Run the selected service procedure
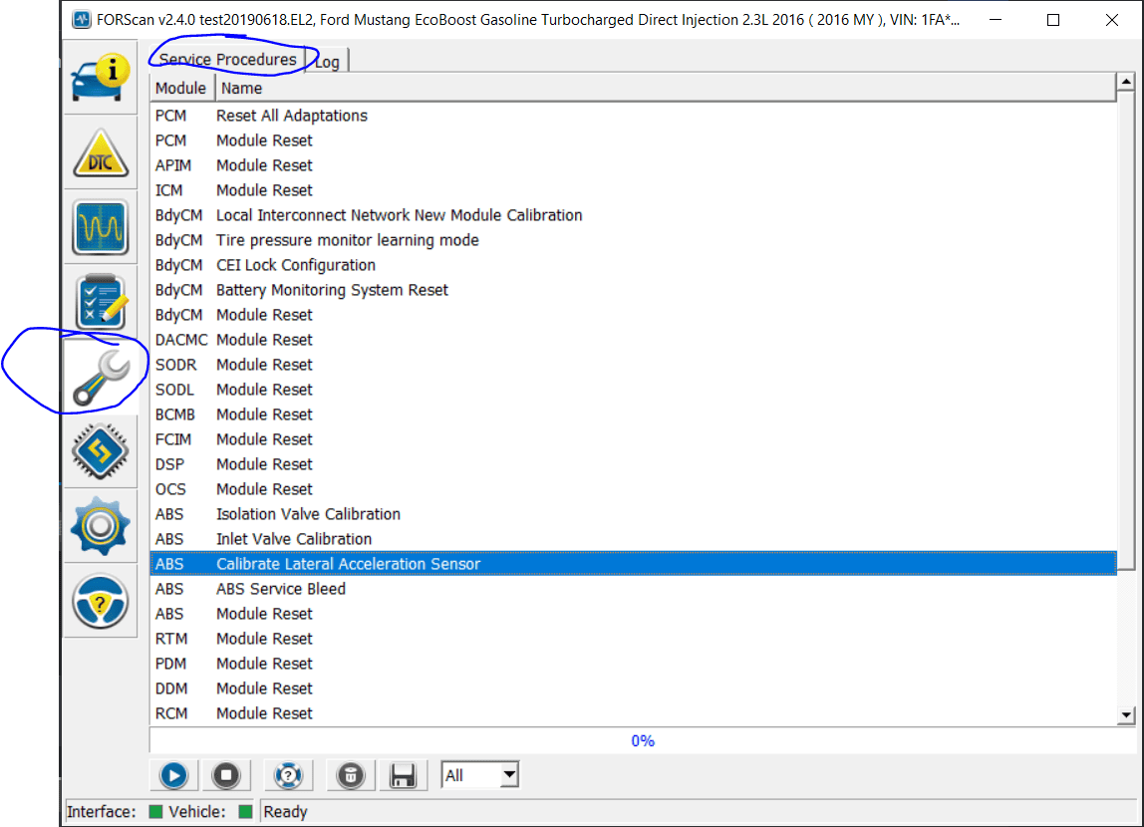 click(x=173, y=775)
